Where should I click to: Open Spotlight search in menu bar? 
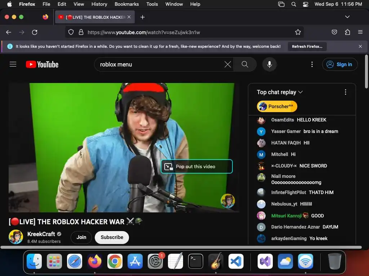pyautogui.click(x=293, y=4)
